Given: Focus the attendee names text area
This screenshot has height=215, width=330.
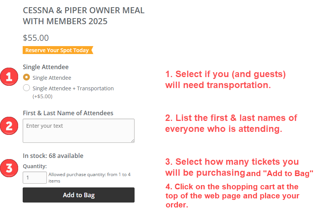Looking at the screenshot, I should 79,131.
